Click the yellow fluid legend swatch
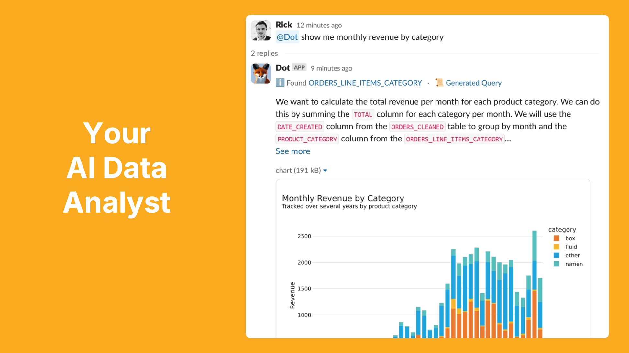Screen dimensions: 629x353 tap(557, 247)
